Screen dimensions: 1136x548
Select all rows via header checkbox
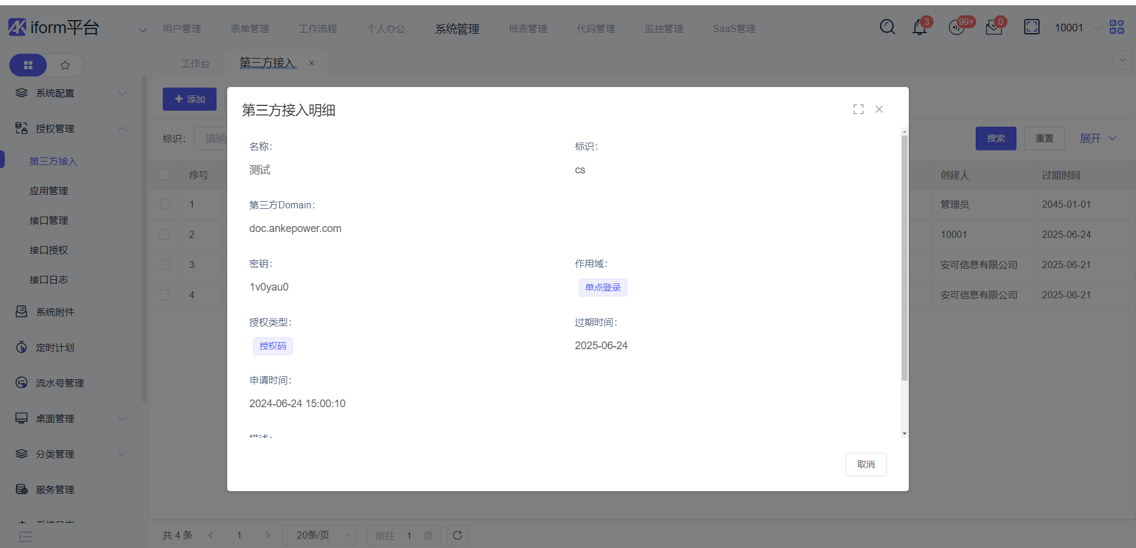(164, 175)
